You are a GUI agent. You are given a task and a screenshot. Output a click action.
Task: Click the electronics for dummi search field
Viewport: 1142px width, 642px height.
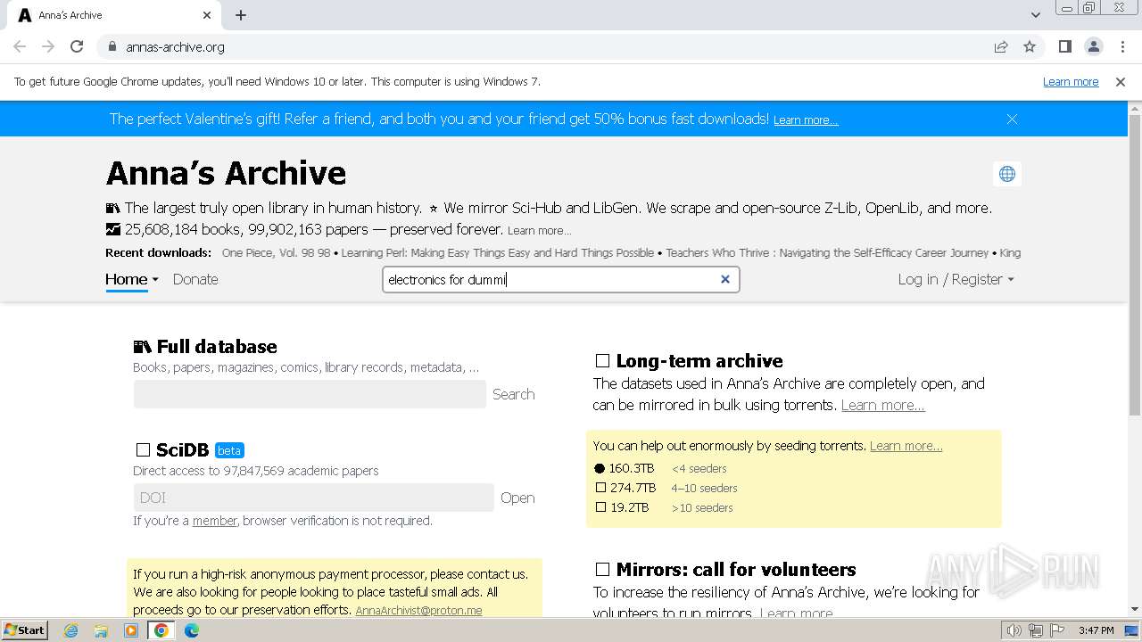(x=561, y=279)
